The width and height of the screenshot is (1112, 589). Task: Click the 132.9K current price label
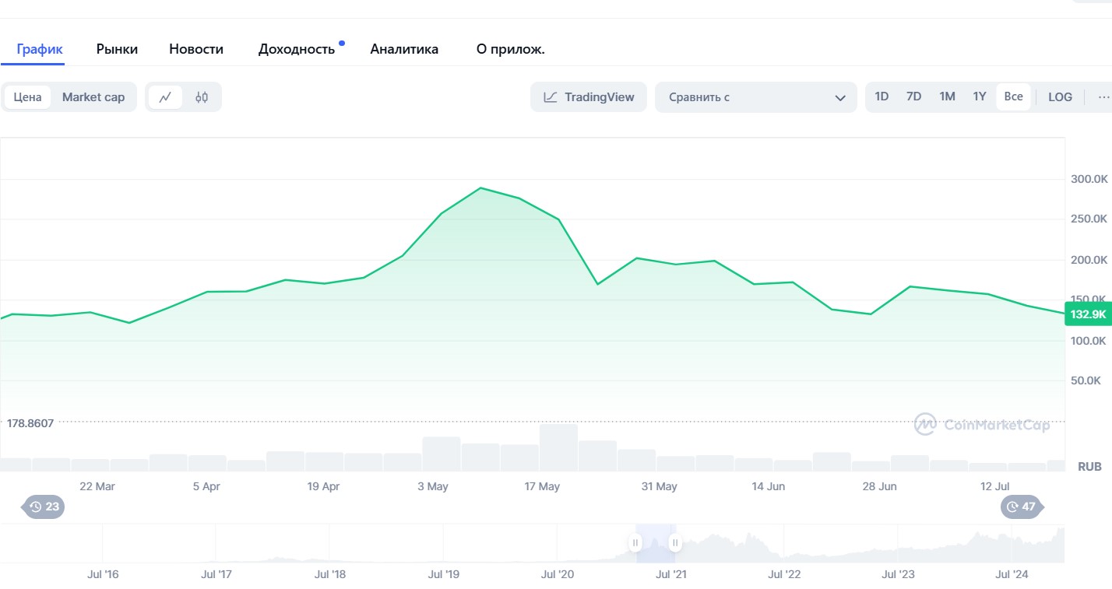coord(1088,314)
